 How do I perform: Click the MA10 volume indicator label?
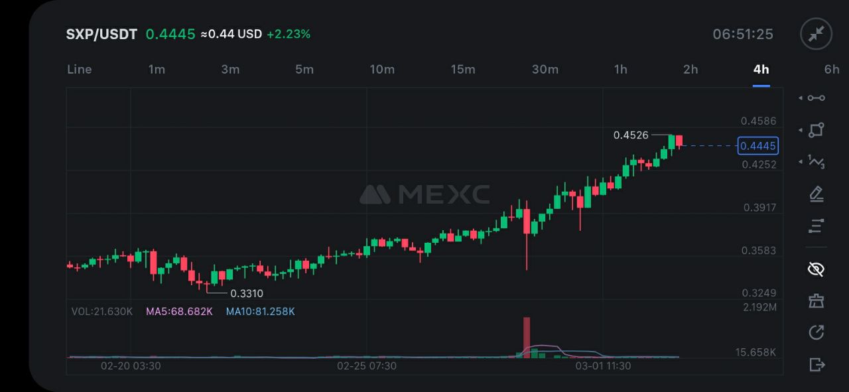260,311
